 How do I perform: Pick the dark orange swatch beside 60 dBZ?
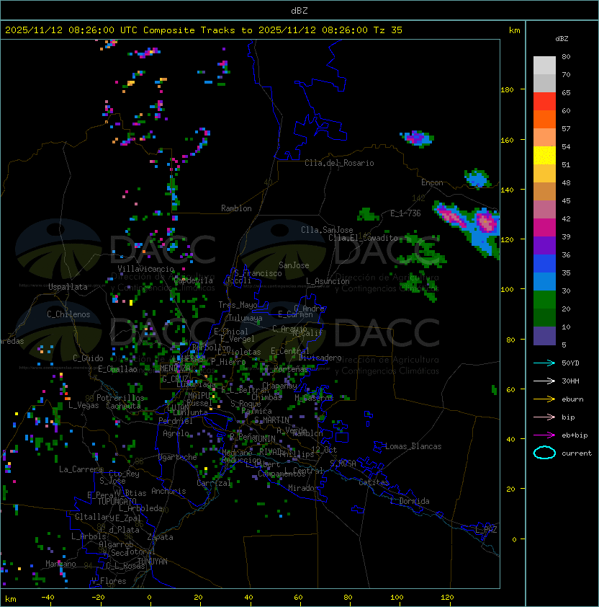point(544,119)
